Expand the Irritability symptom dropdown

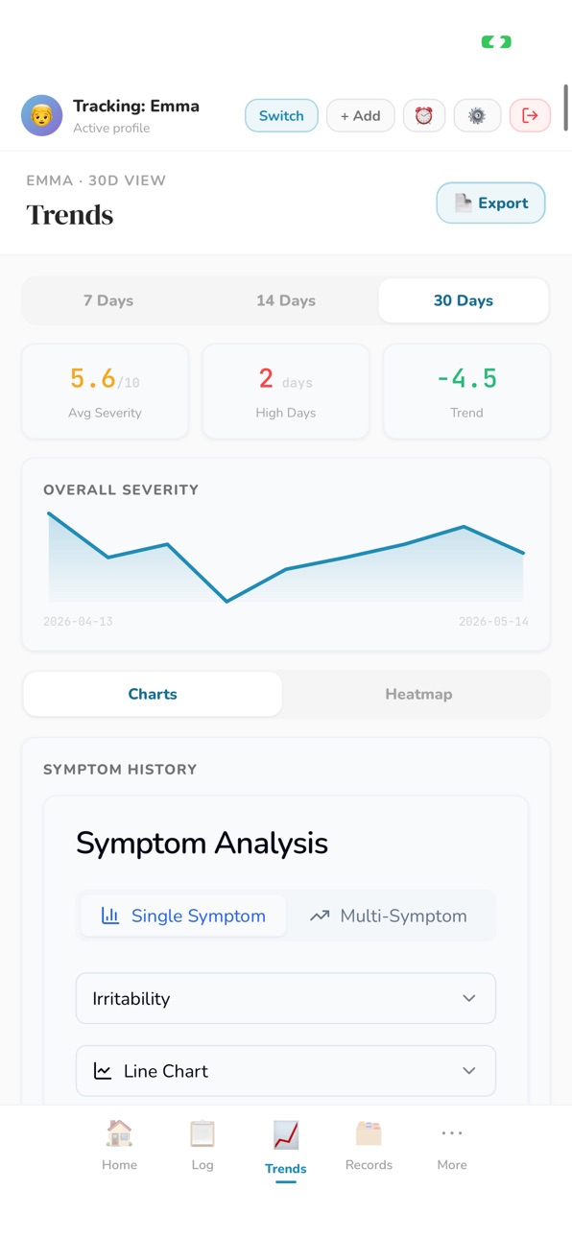point(286,998)
